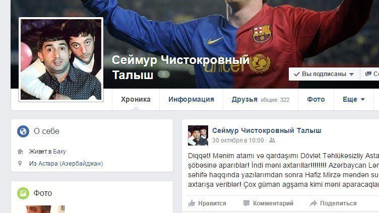The width and height of the screenshot is (379, 213).
Task: Switch to the Информация tab
Action: (x=191, y=100)
